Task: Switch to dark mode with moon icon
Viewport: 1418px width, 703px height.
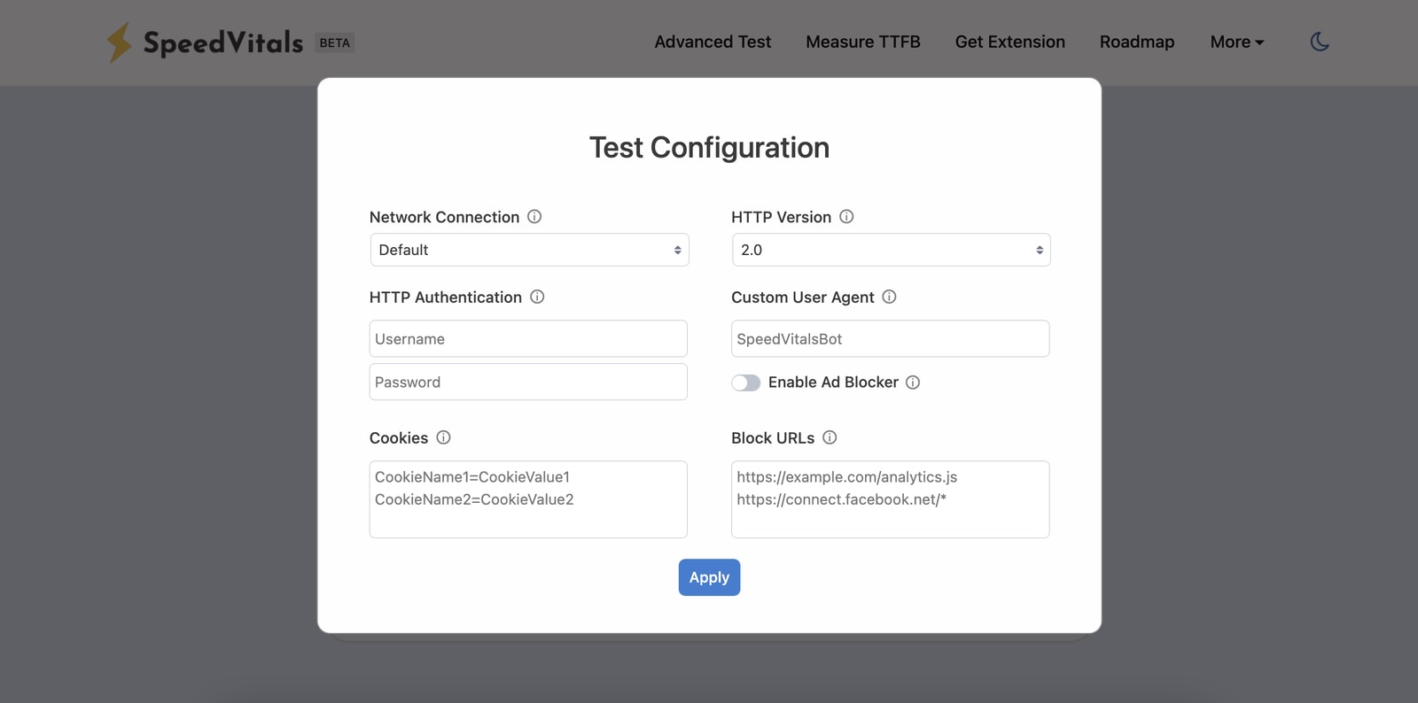Action: tap(1320, 42)
